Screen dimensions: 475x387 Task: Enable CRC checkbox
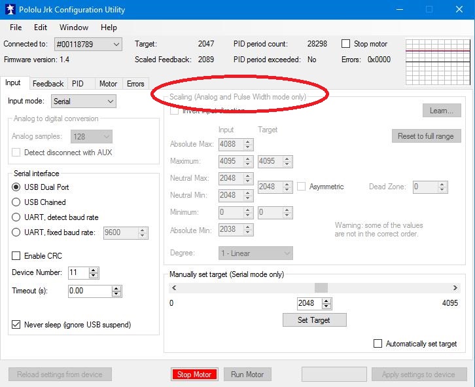[x=16, y=256]
